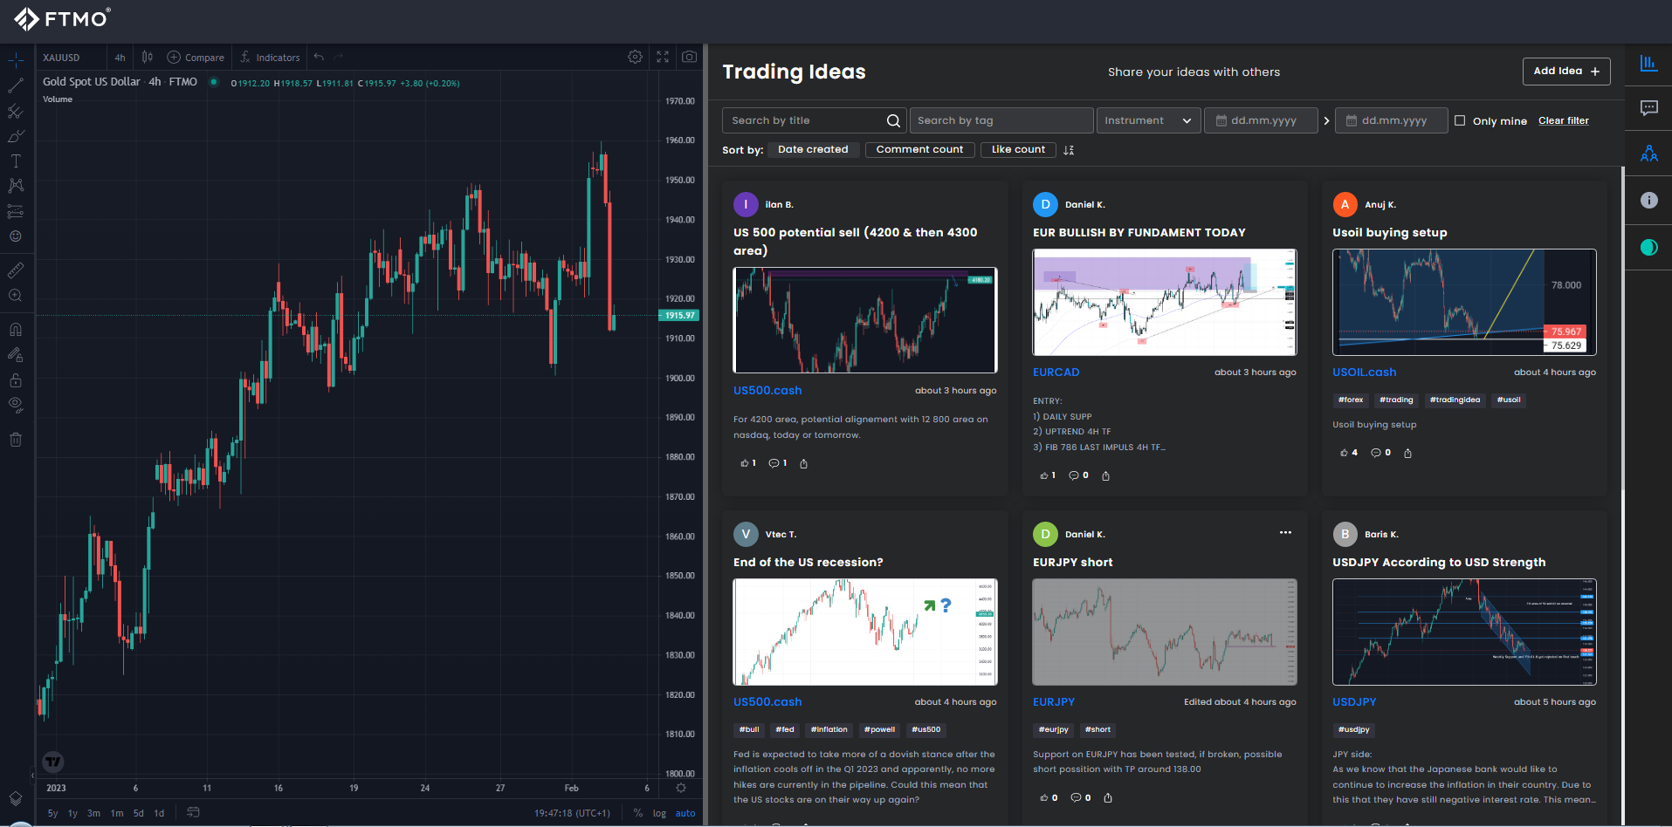Enter fullscreen chart mode
This screenshot has height=827, width=1672.
[663, 57]
